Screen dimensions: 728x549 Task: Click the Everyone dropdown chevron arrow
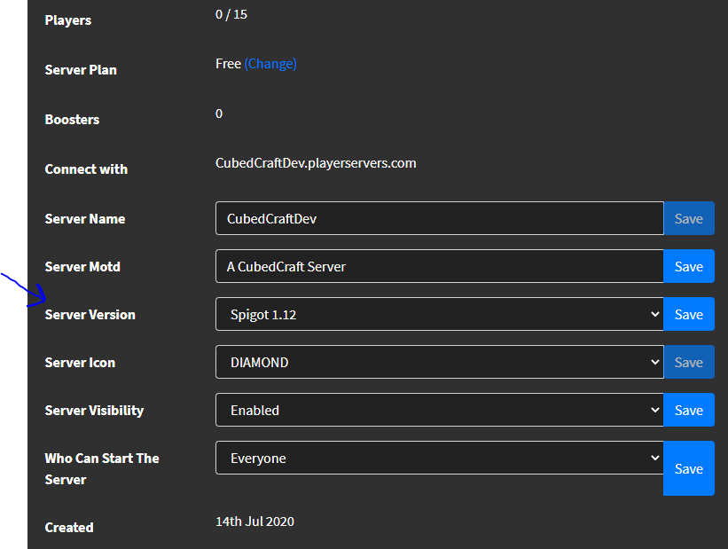[x=655, y=458]
